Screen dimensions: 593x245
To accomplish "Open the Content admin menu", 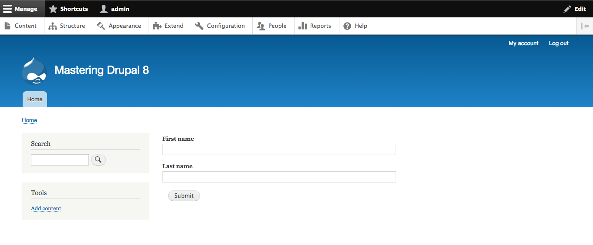I will (22, 26).
